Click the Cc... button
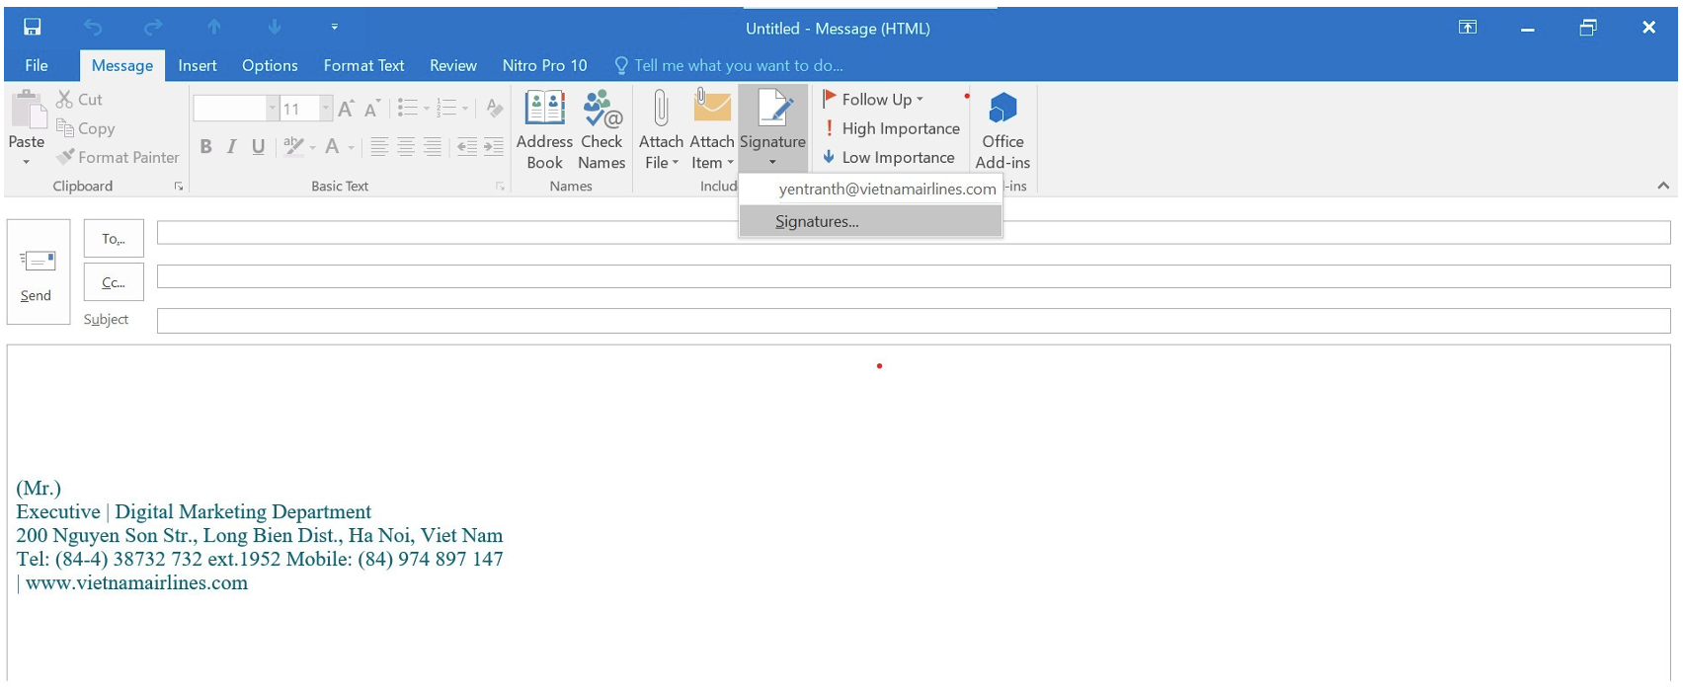The width and height of the screenshot is (1683, 689). tap(114, 282)
